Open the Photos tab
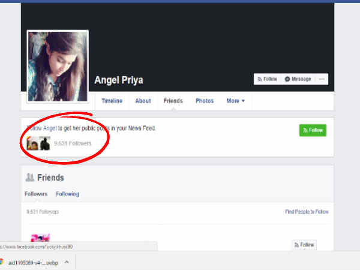 click(205, 101)
